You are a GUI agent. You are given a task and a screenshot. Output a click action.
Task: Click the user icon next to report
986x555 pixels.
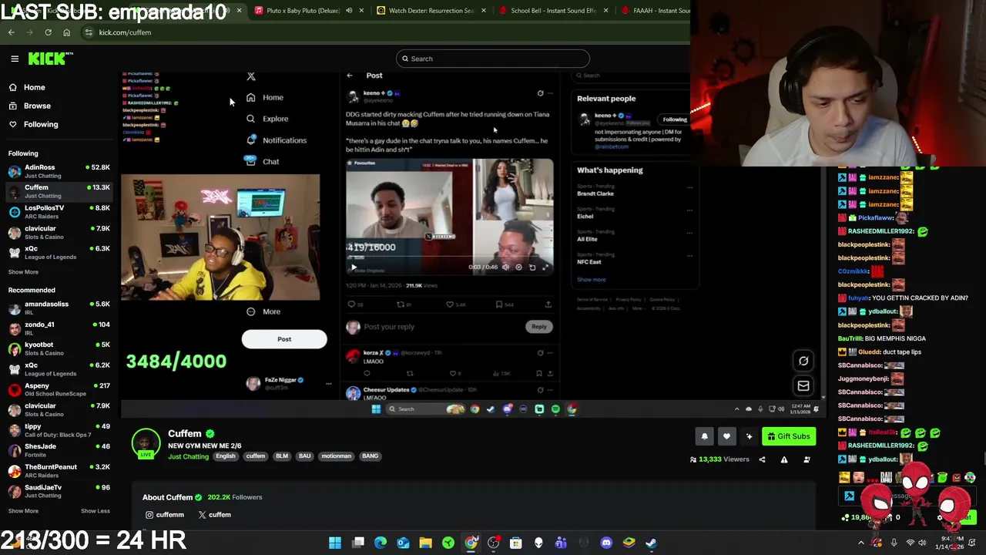[x=807, y=459]
